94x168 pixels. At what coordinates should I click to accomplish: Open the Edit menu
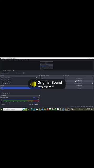point(4,60)
